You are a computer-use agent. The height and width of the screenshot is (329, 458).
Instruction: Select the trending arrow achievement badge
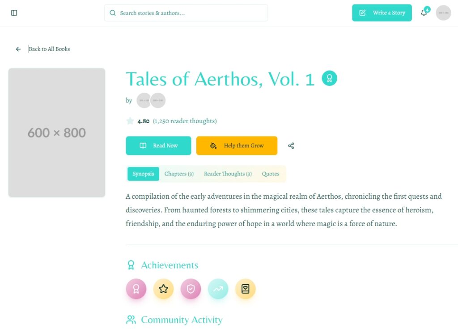[x=218, y=289]
